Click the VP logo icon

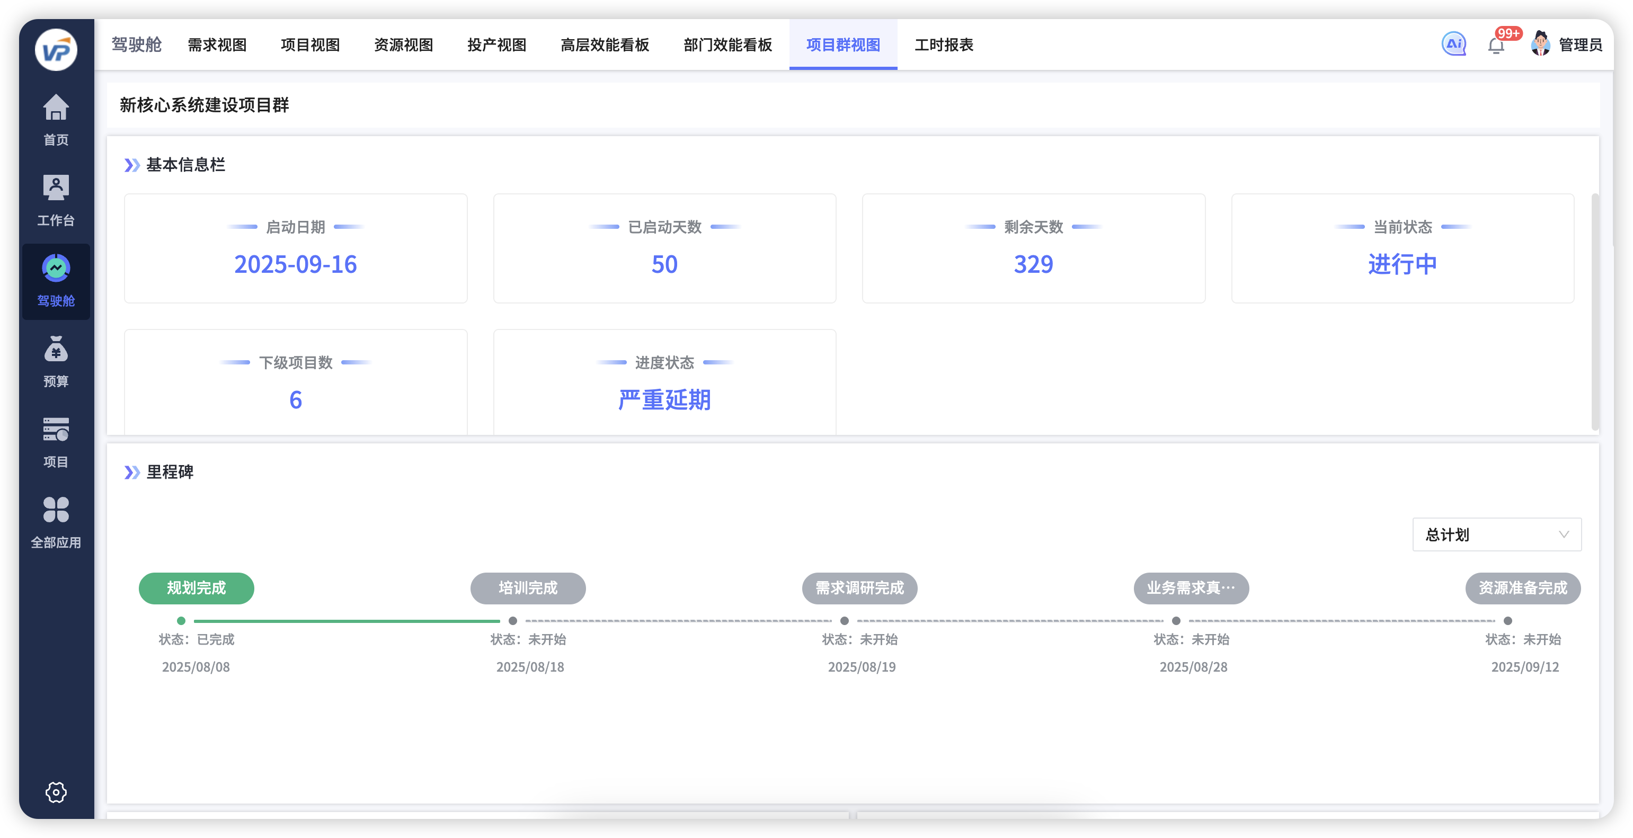point(56,50)
